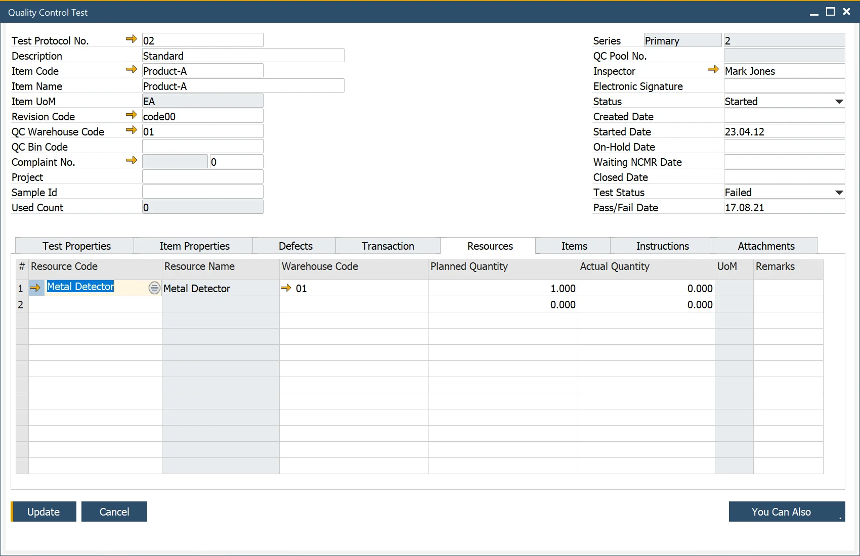Click Revision Code link arrow

[x=132, y=115]
